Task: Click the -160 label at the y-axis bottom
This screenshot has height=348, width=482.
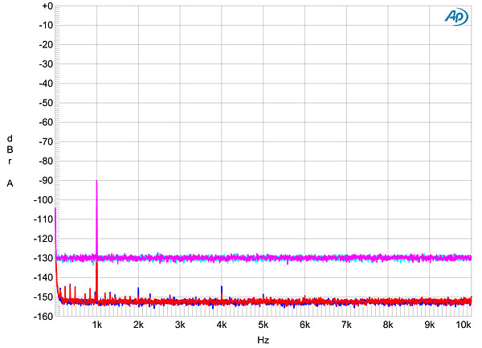Action: (x=43, y=317)
